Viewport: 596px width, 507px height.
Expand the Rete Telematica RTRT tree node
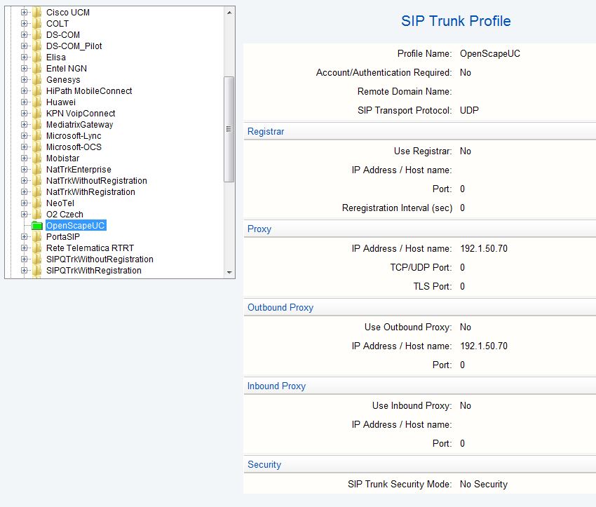(25, 248)
